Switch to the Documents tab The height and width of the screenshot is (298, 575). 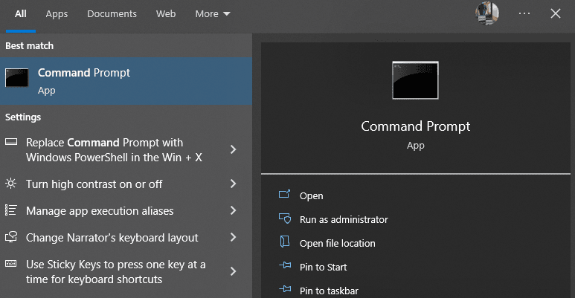pyautogui.click(x=112, y=13)
